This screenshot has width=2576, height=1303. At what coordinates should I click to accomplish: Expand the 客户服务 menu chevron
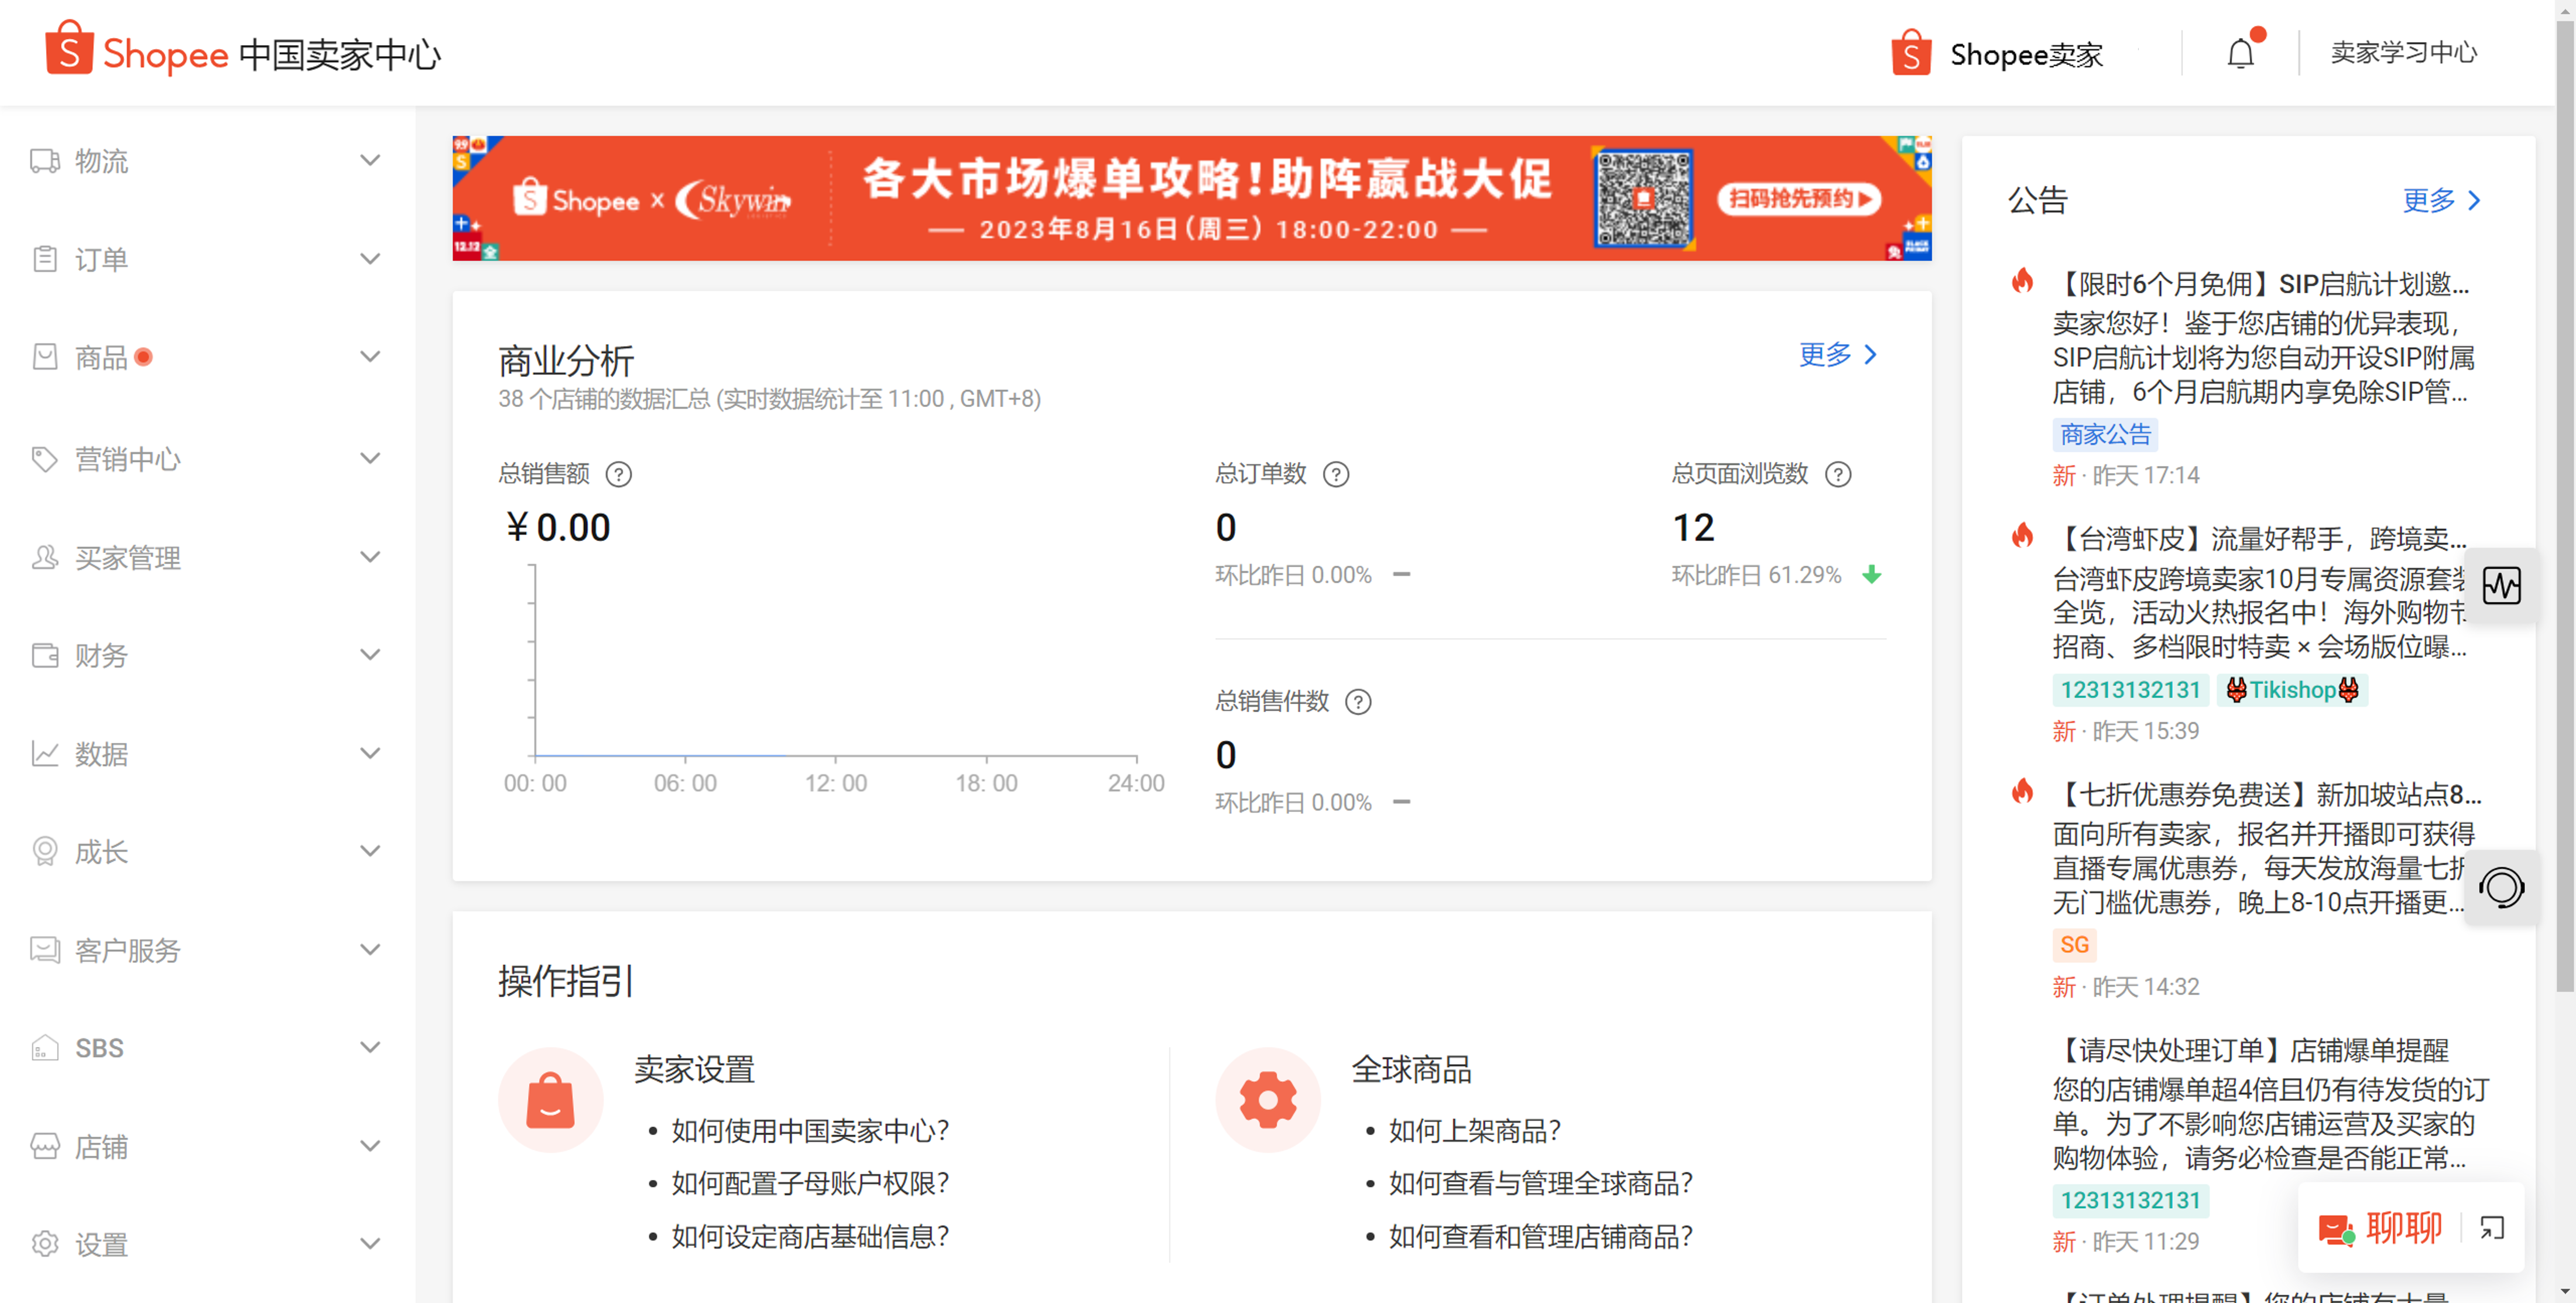370,949
